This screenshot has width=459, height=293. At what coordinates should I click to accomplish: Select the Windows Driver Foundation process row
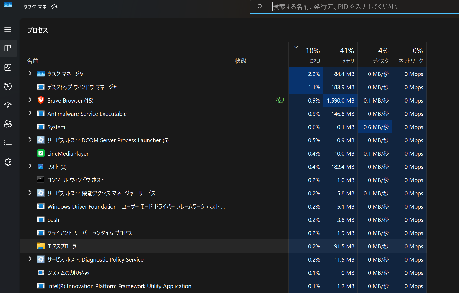click(x=223, y=206)
